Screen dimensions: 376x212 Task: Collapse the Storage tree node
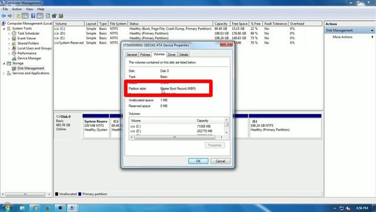pos(4,64)
